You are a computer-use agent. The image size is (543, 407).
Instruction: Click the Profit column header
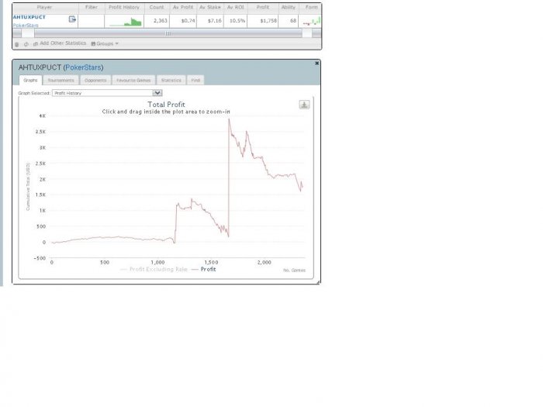point(263,7)
